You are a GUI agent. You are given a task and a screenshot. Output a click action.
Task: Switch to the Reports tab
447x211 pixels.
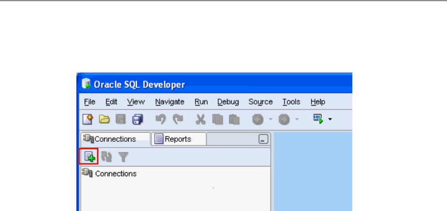pyautogui.click(x=179, y=139)
